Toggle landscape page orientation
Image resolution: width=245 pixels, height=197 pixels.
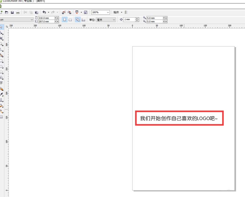click(x=70, y=19)
